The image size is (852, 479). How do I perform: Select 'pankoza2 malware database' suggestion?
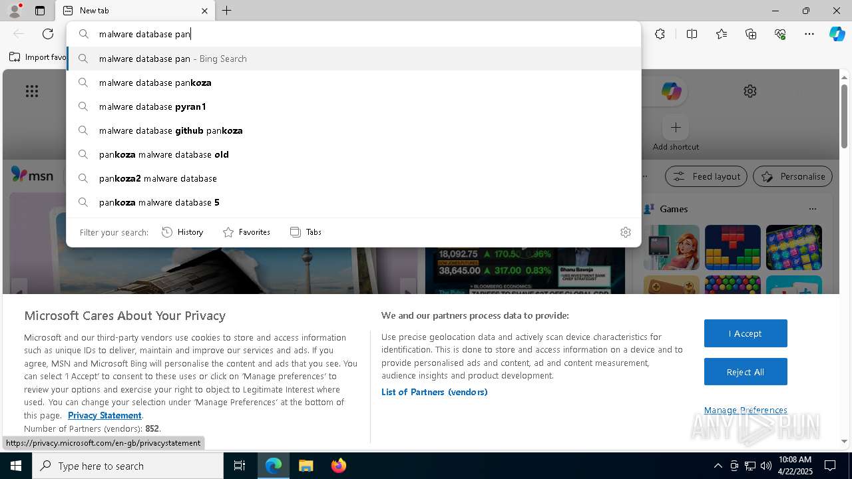pyautogui.click(x=353, y=178)
